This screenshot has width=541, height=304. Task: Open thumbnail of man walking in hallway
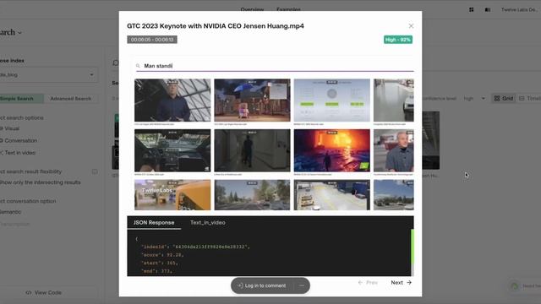252,150
